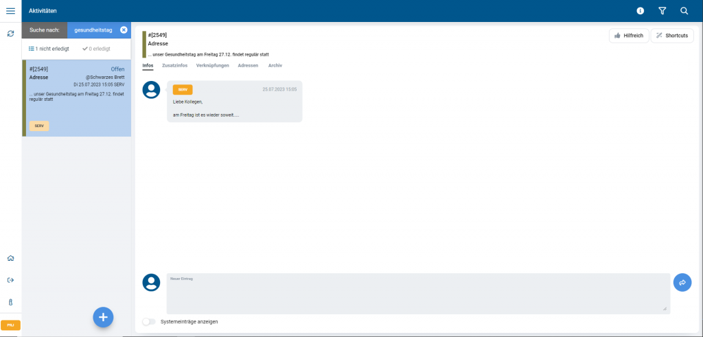Select the Archiv tab
The height and width of the screenshot is (337, 703).
pos(275,65)
